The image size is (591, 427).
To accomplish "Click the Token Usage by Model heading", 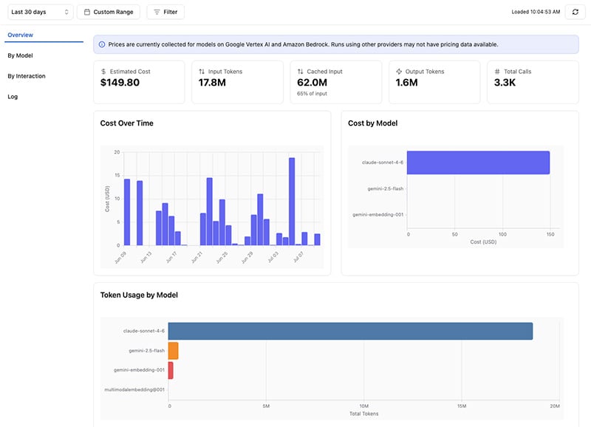I will coord(139,295).
